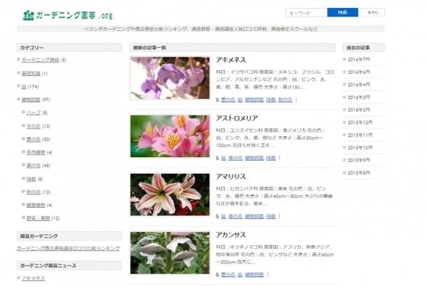Viewport: 426px width, 287px height.
Task: Click the striped アマリリス flower thumbnail
Action: pyautogui.click(x=170, y=194)
